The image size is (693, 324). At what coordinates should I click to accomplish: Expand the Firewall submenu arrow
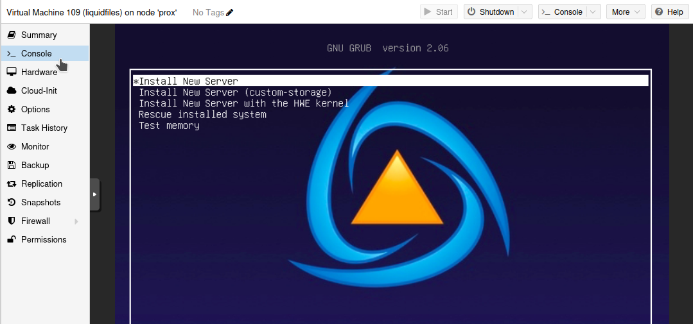click(76, 221)
